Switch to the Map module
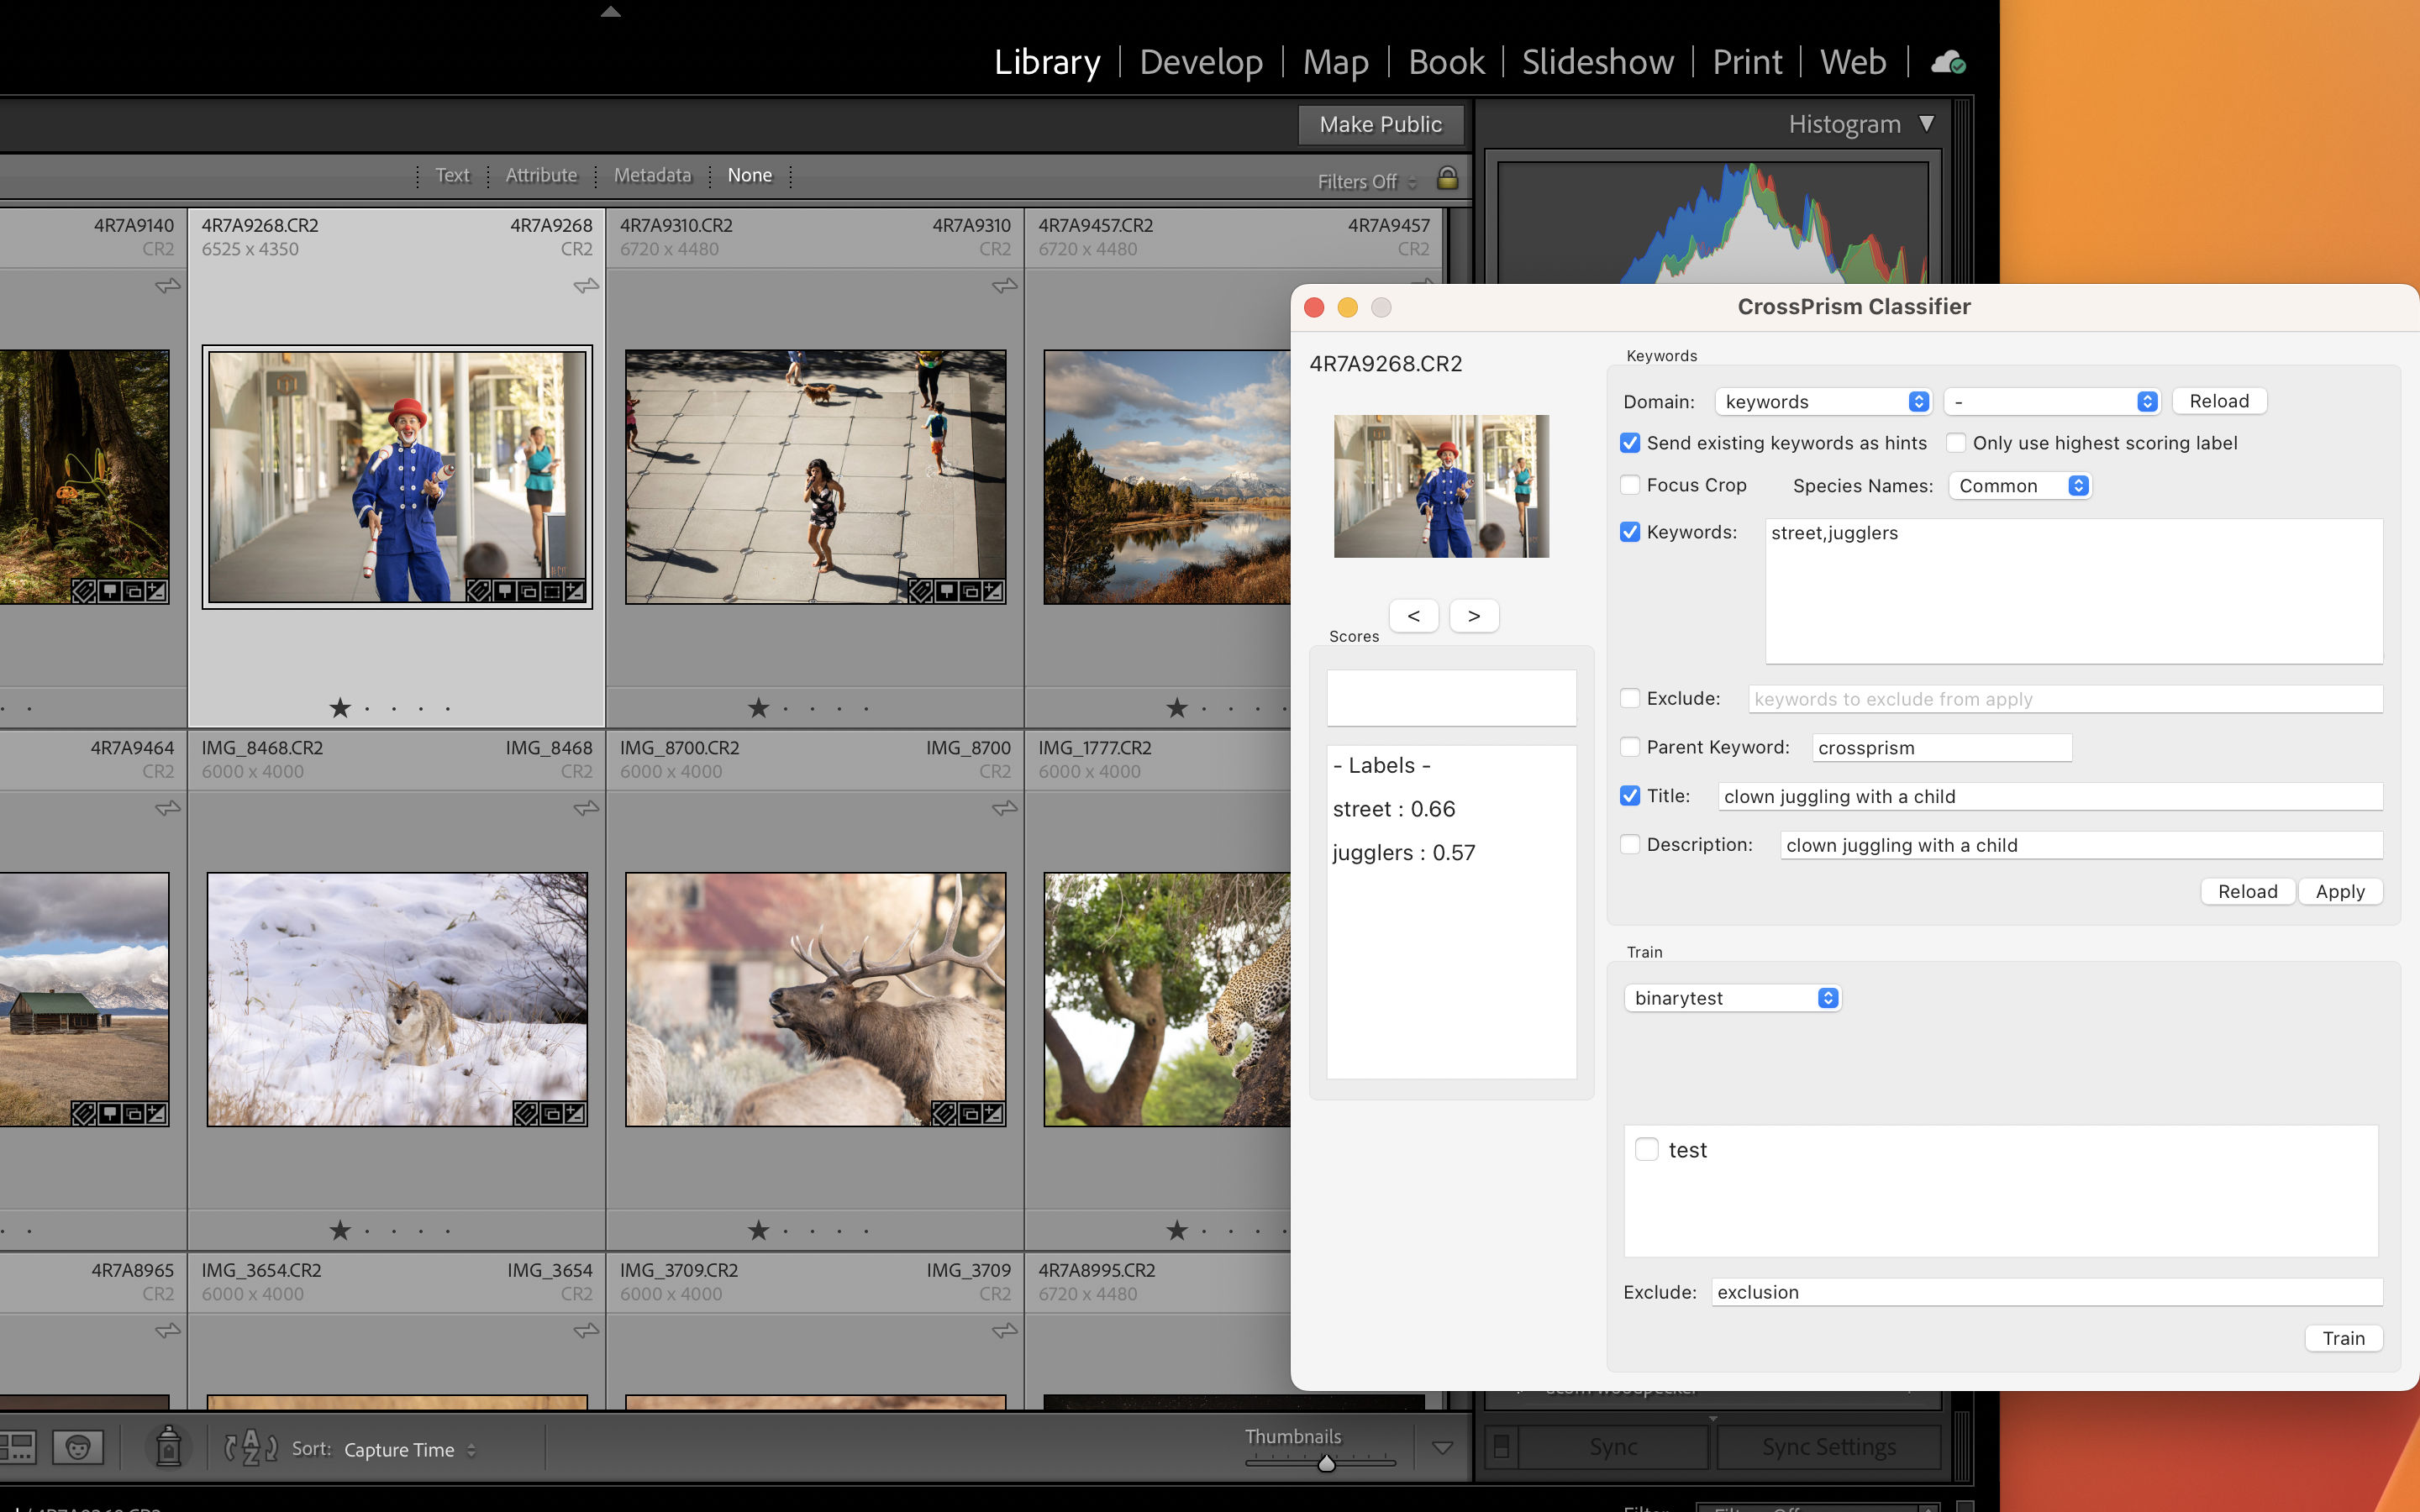The image size is (2420, 1512). tap(1335, 62)
